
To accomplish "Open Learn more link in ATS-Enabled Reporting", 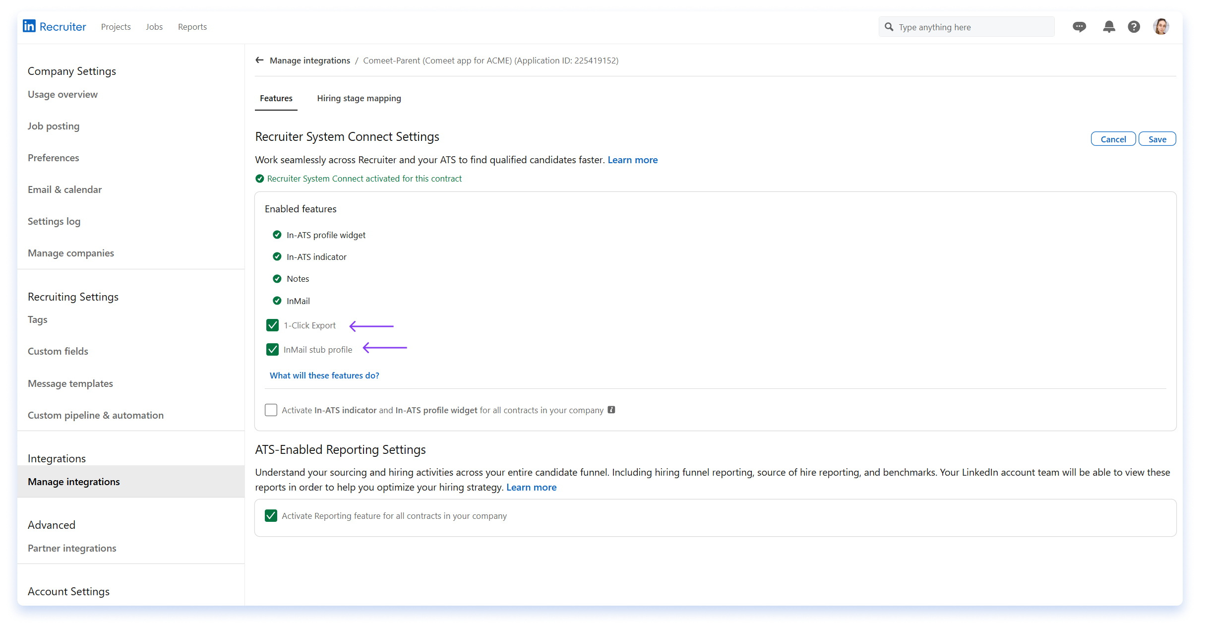I will pyautogui.click(x=531, y=487).
